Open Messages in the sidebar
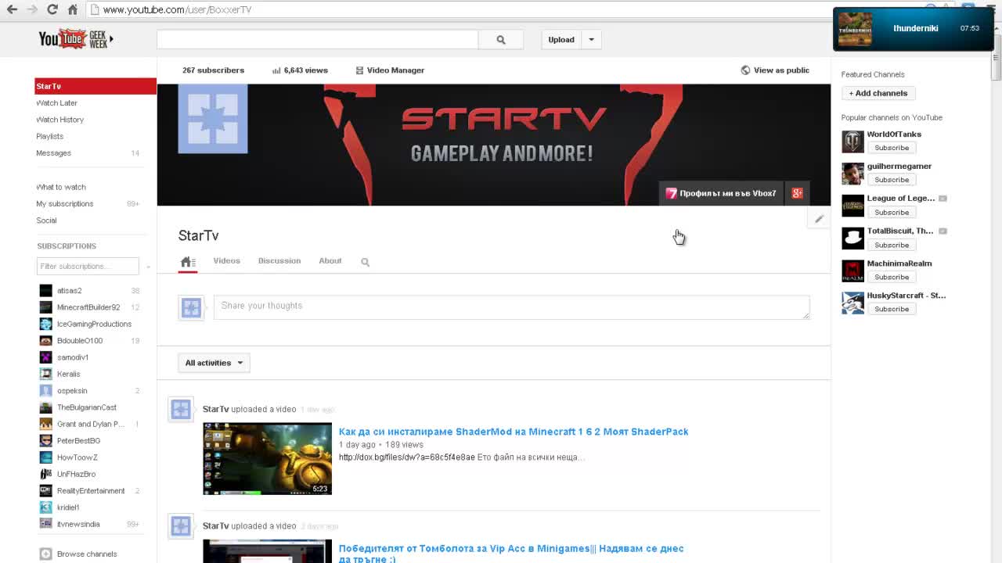This screenshot has height=563, width=1002. click(x=53, y=153)
